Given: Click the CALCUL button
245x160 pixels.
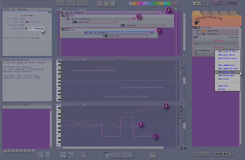Looking at the screenshot, I should (204, 154).
